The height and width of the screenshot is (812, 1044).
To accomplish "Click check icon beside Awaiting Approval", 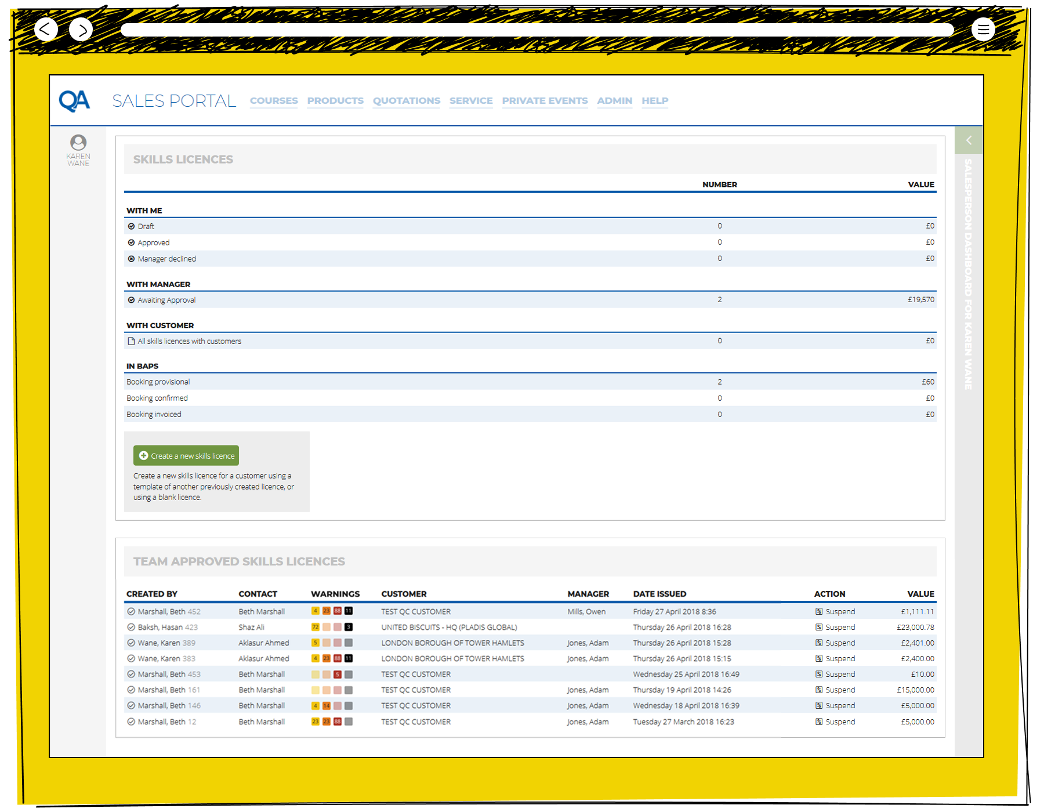I will (131, 300).
